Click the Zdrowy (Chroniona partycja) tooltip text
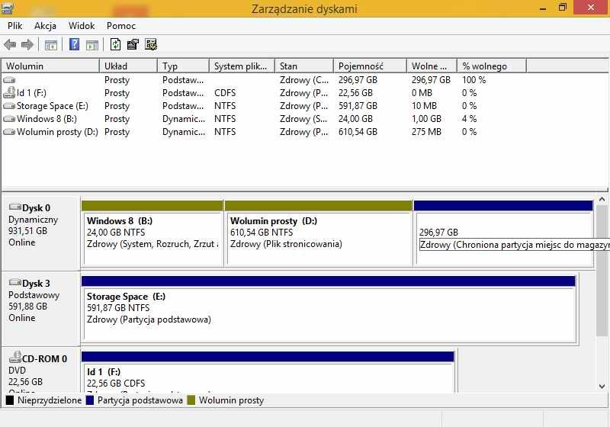 [515, 245]
